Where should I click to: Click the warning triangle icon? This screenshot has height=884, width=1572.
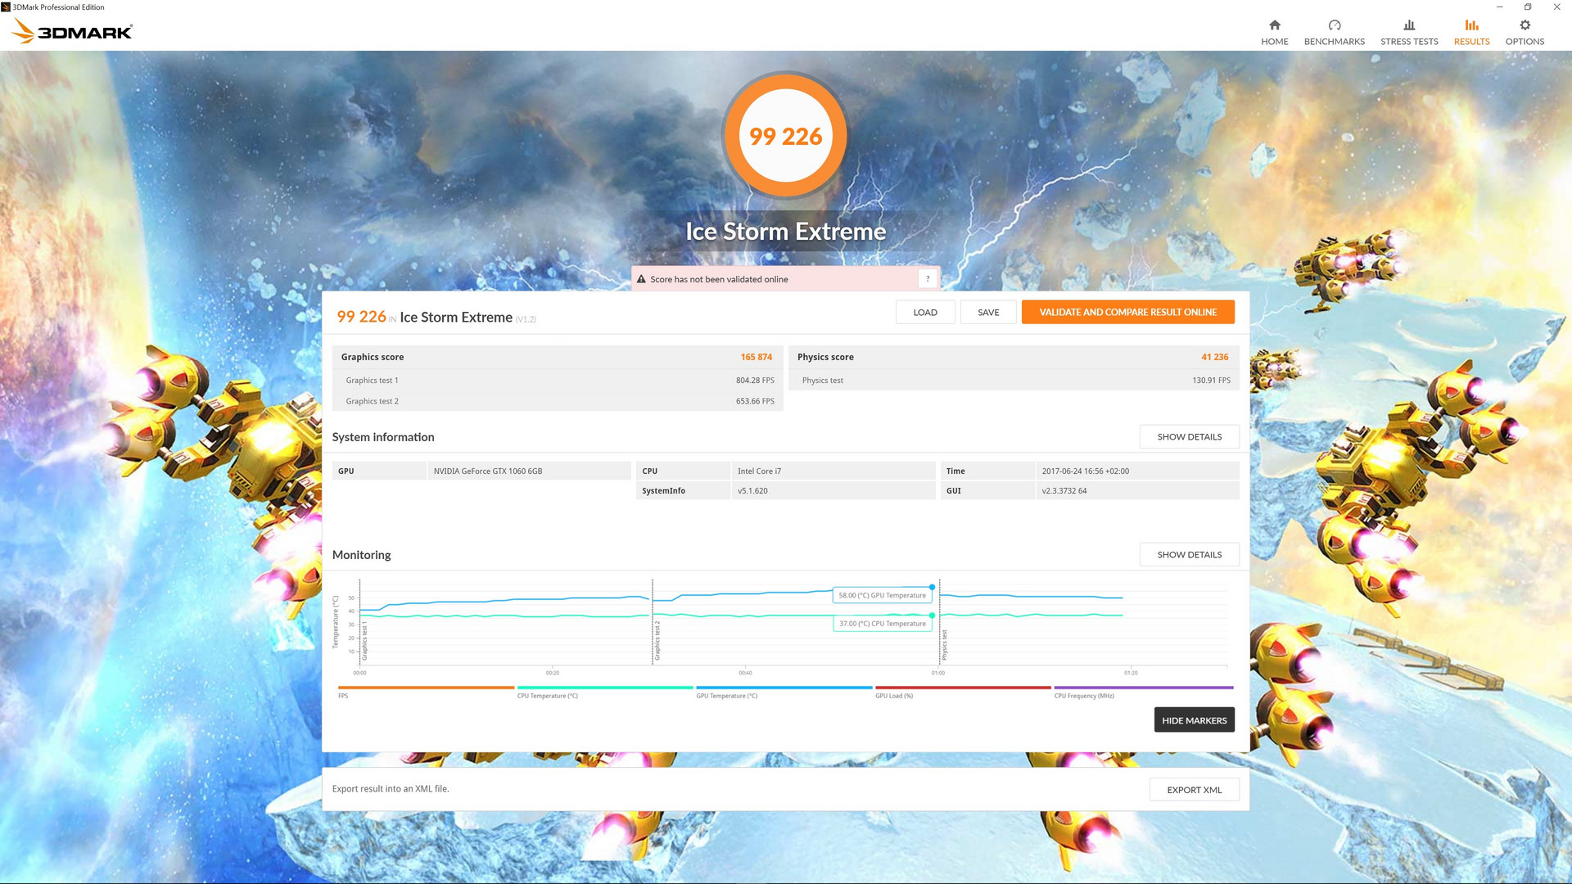click(x=641, y=279)
